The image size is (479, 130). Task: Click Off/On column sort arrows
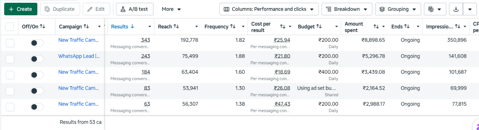[43, 26]
